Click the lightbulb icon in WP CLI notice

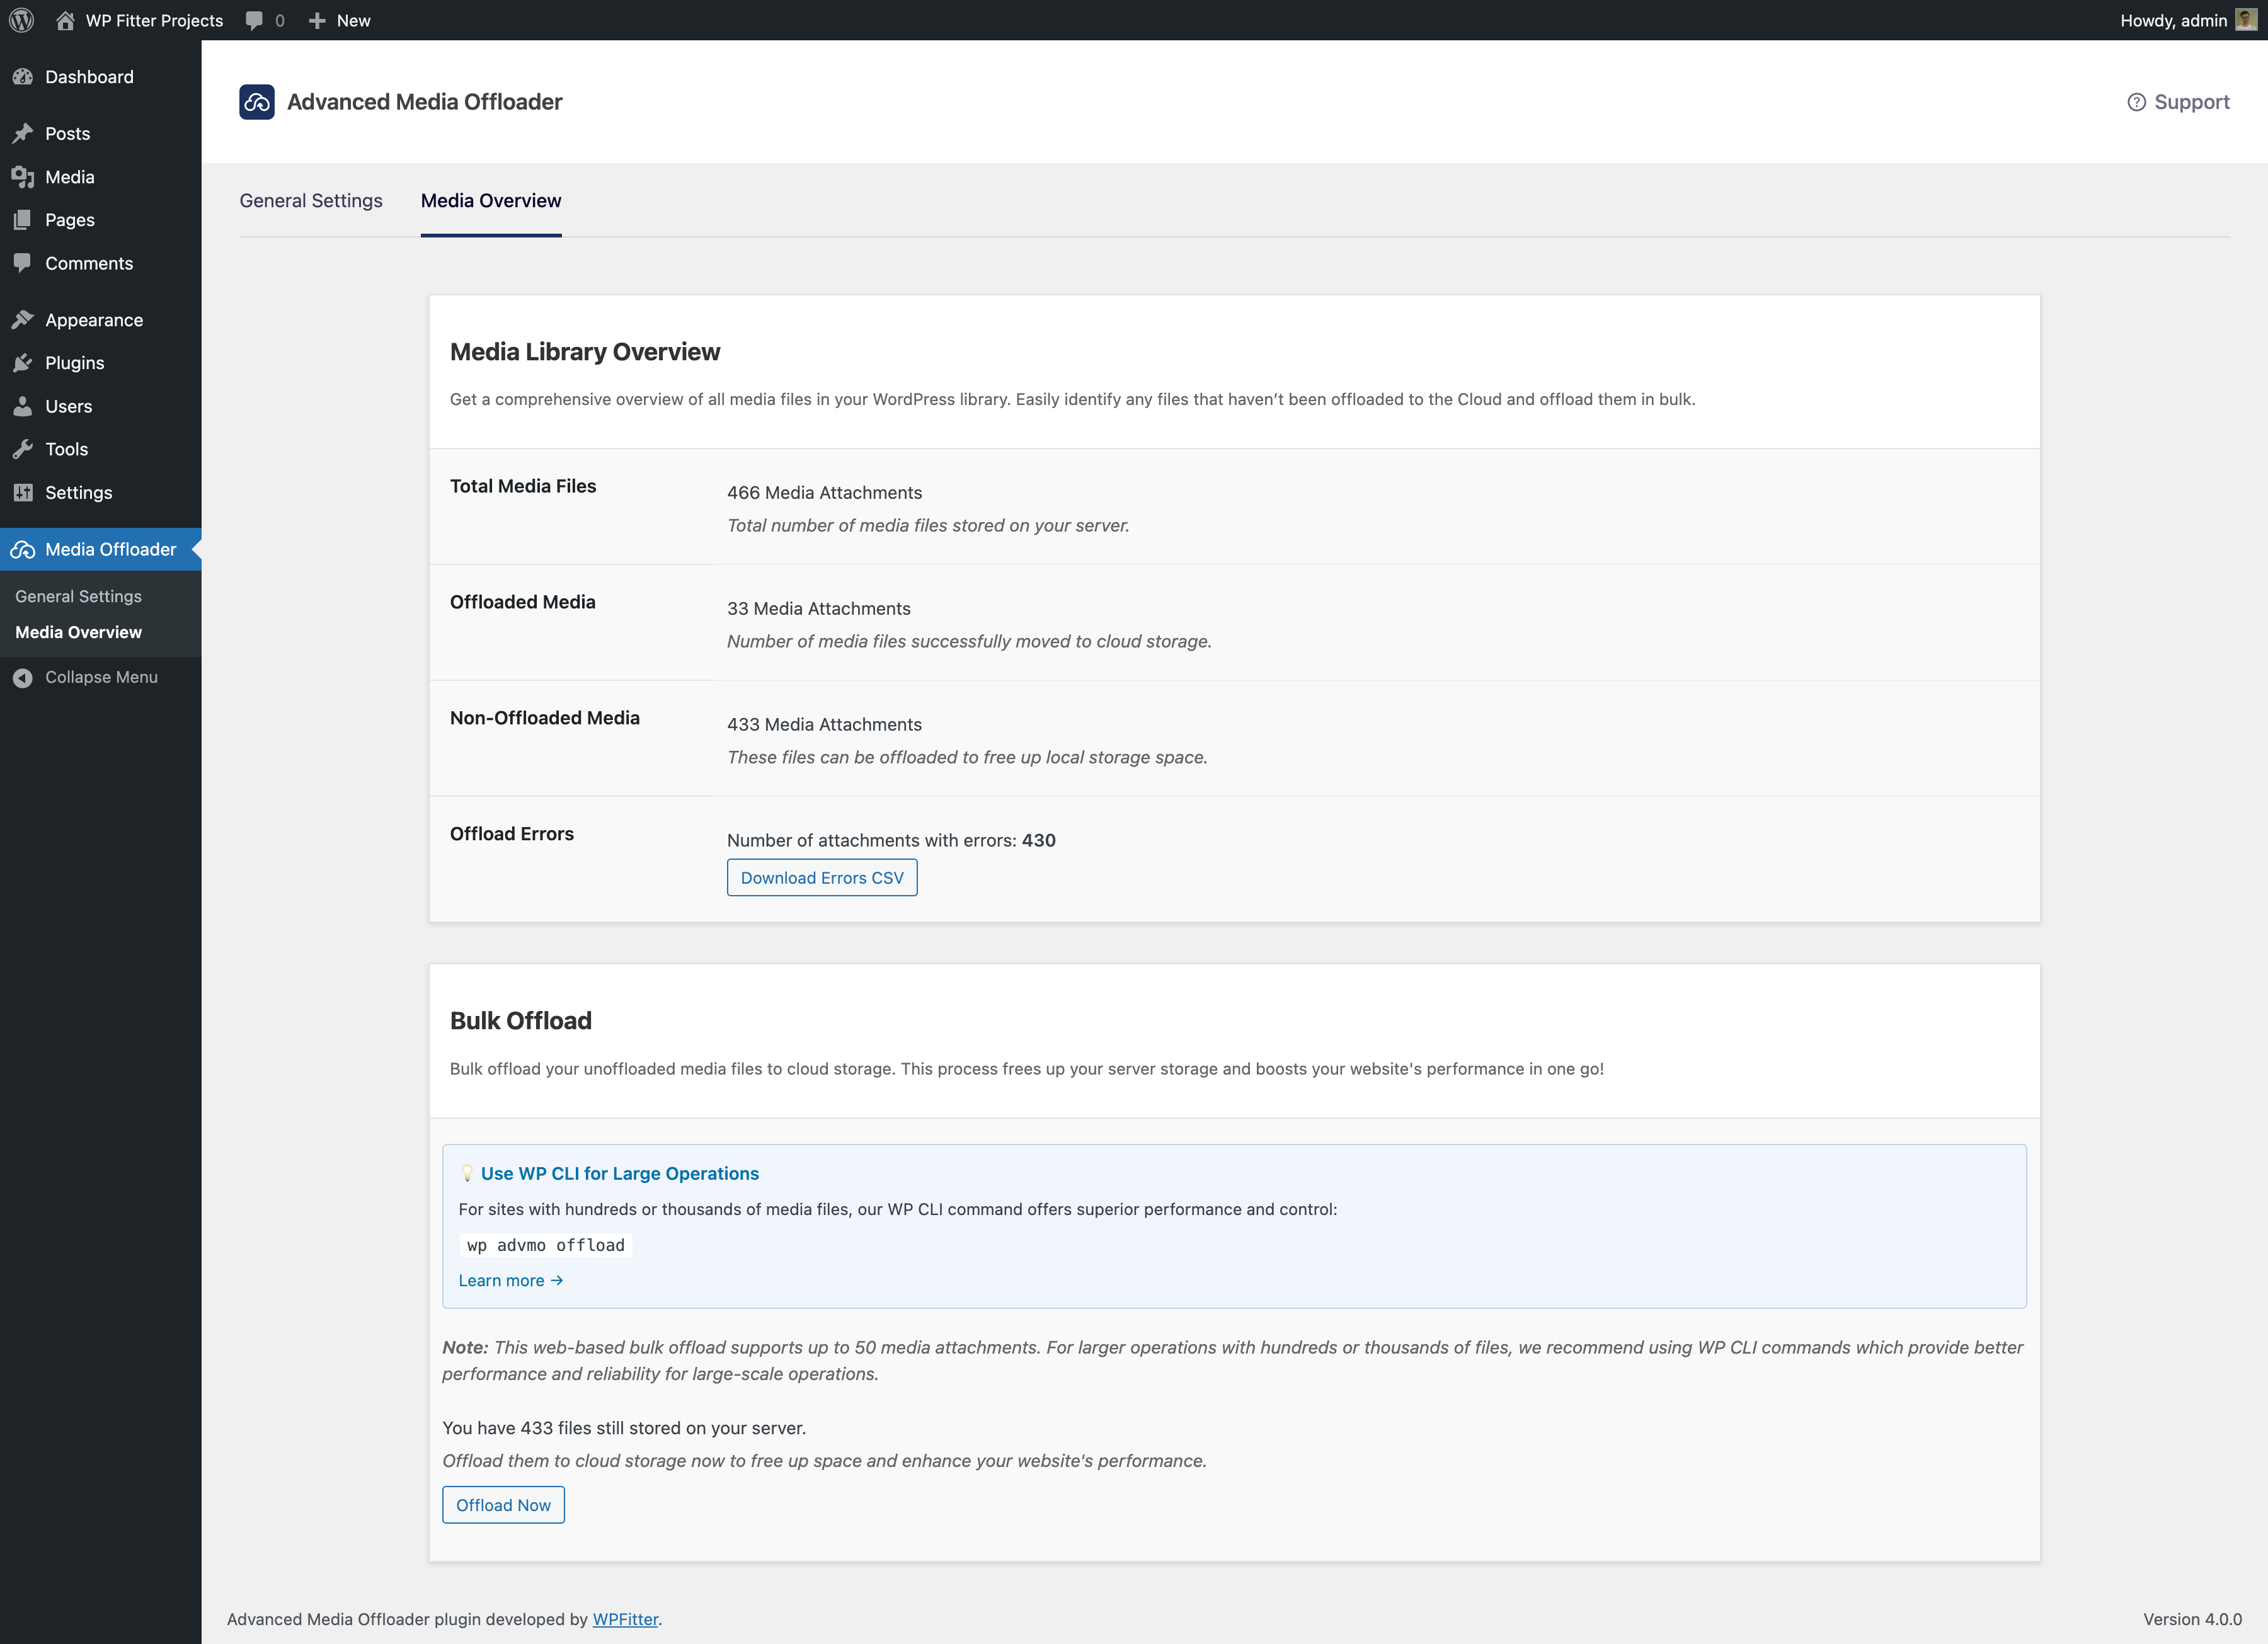point(466,1174)
